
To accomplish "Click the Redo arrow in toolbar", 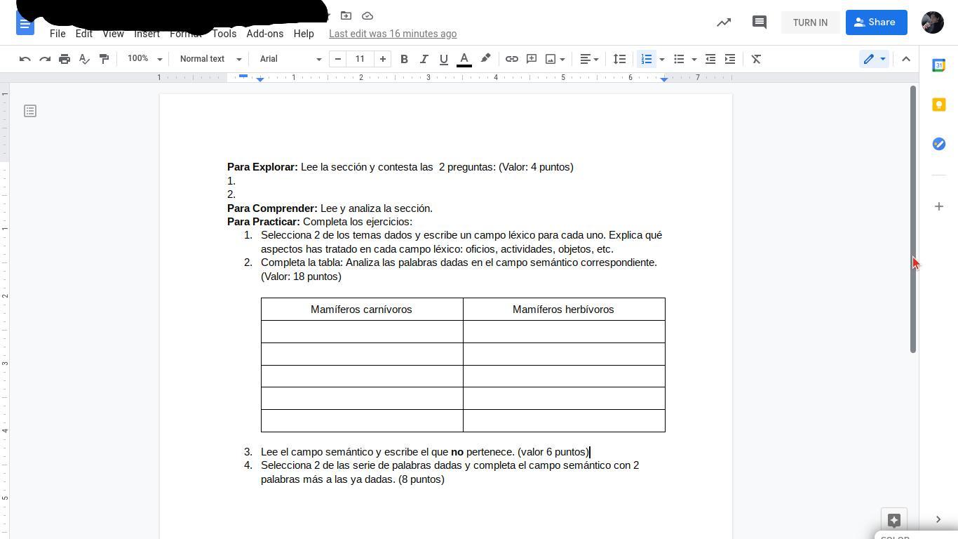I will click(45, 59).
